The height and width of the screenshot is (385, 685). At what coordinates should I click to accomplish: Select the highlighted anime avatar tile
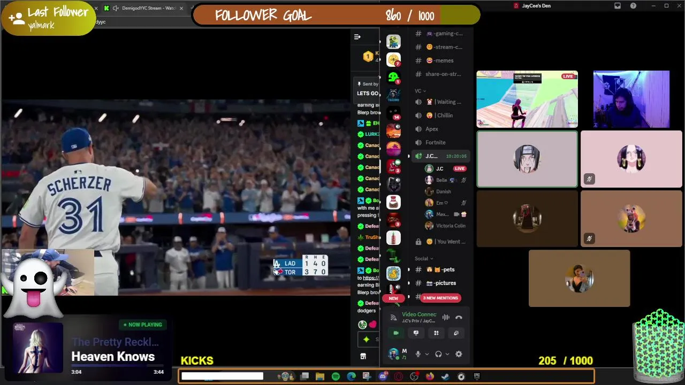pyautogui.click(x=527, y=159)
